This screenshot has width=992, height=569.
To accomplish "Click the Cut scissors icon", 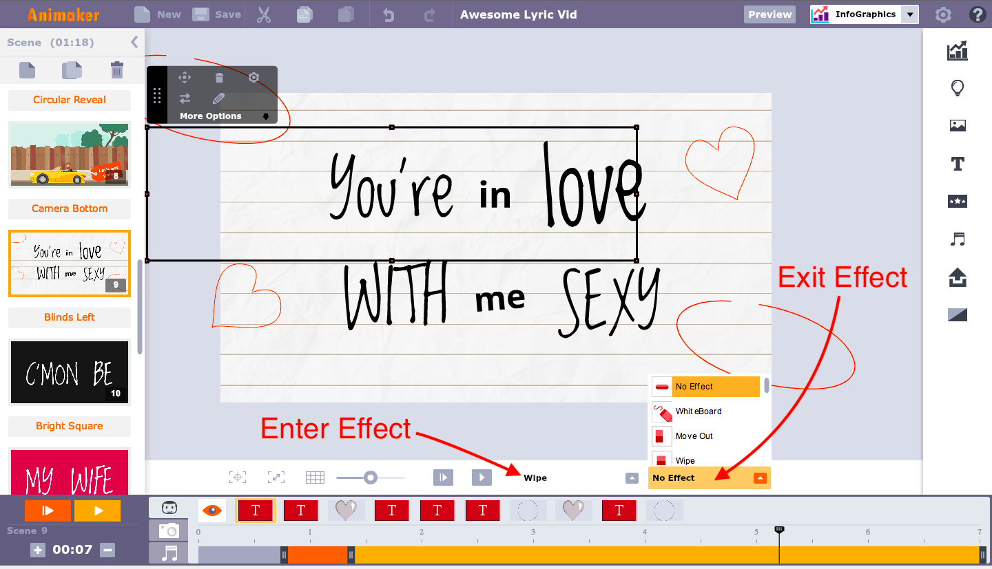I will click(x=263, y=14).
